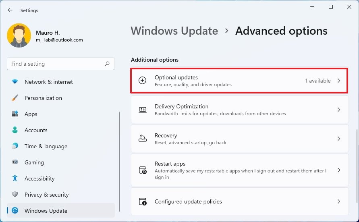The width and height of the screenshot is (359, 222).
Task: Click the search magnifier icon
Action: 107,64
